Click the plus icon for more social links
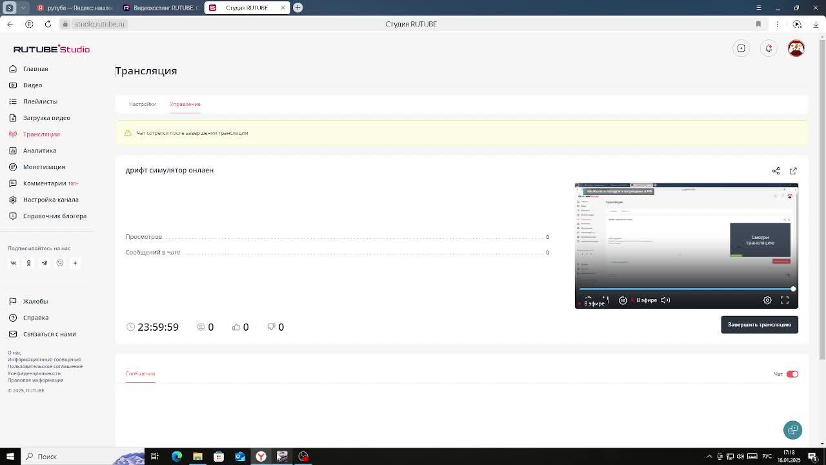 click(x=75, y=263)
